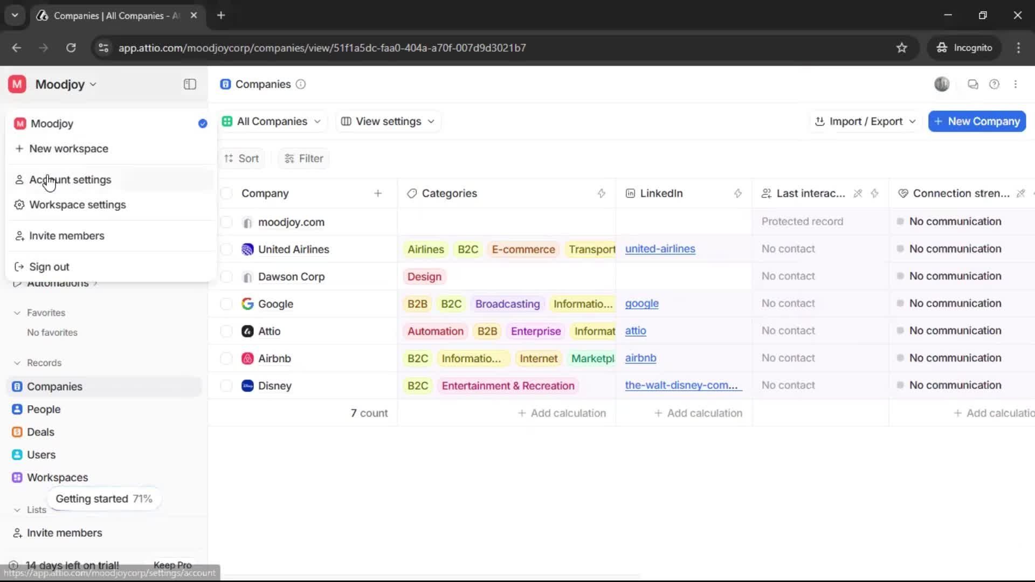1035x582 pixels.
Task: Select all rows checkbox in header
Action: [x=227, y=193]
